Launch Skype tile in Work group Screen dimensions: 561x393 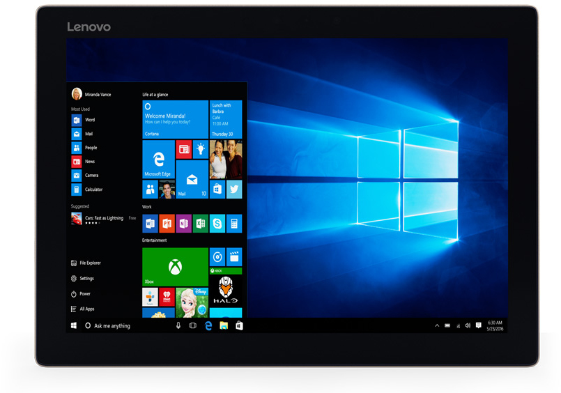click(x=217, y=224)
